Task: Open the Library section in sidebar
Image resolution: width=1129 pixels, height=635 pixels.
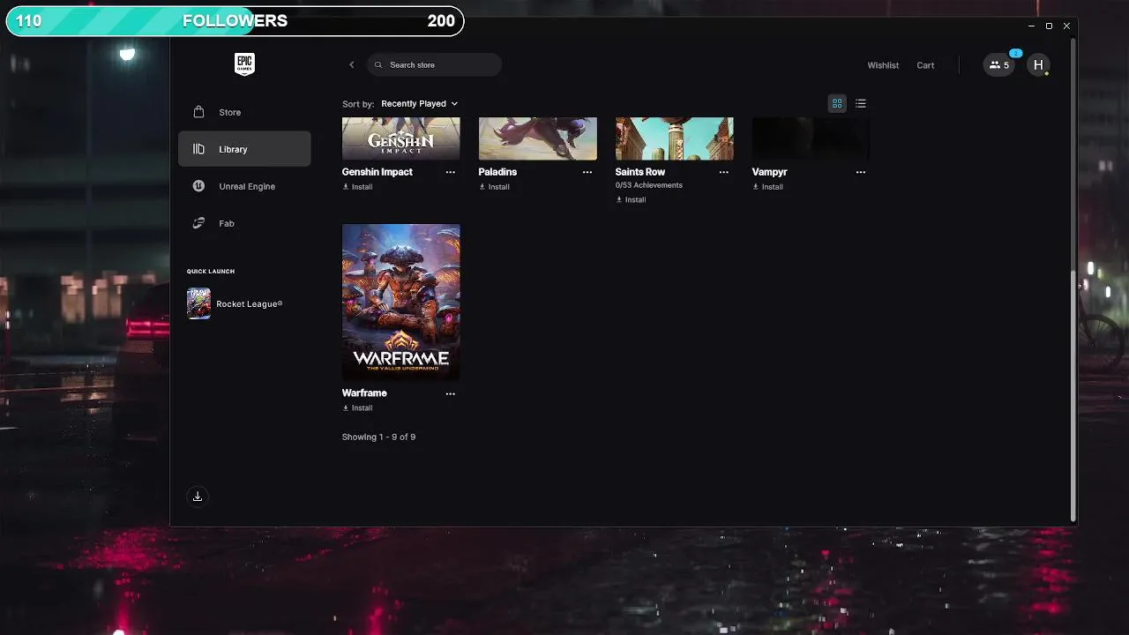Action: click(244, 149)
